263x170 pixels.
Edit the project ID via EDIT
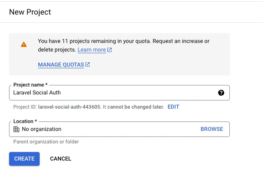pos(173,107)
